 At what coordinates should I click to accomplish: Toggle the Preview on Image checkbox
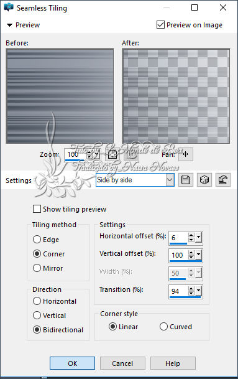pyautogui.click(x=160, y=25)
